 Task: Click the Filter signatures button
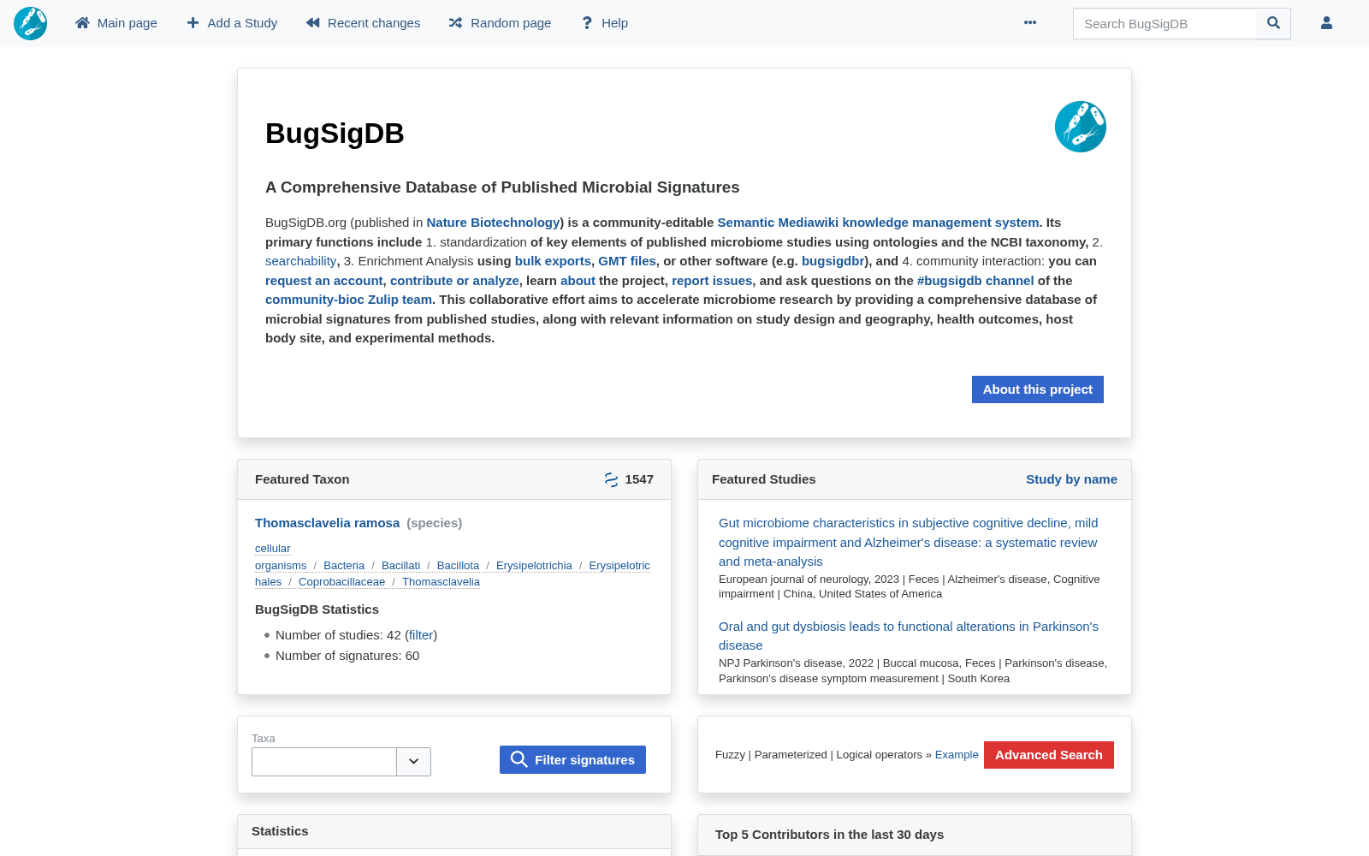pyautogui.click(x=572, y=759)
